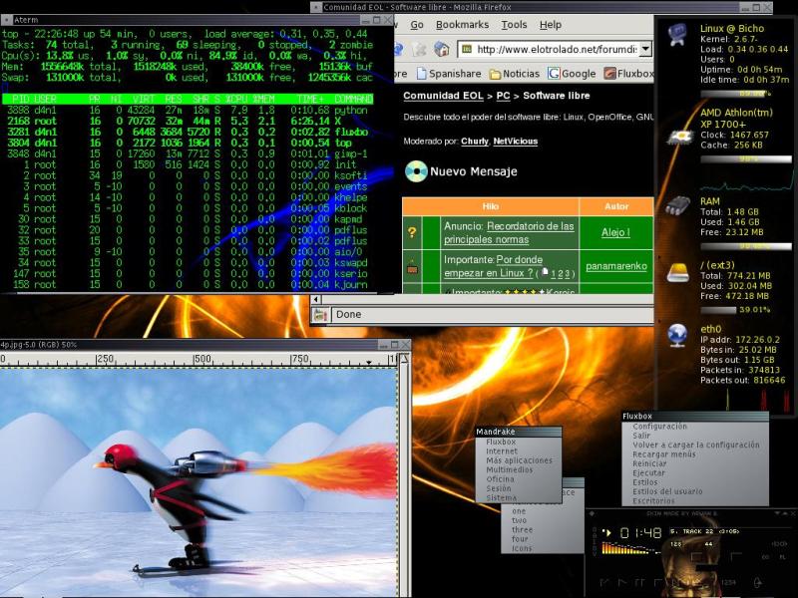Open the Tools menu in Firefox
The image size is (798, 598).
tap(514, 25)
